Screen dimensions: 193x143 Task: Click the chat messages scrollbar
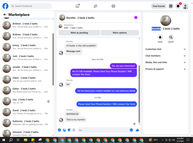[139, 94]
